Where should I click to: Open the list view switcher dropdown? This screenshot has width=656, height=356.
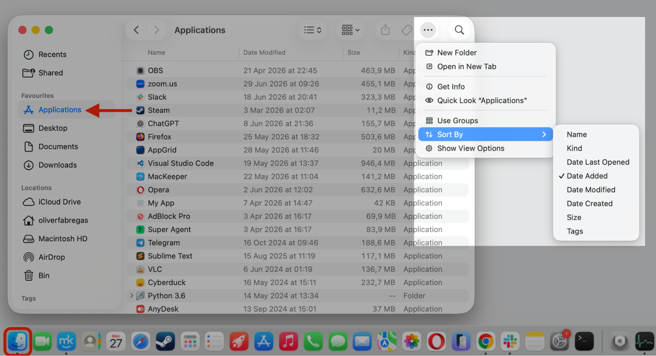[312, 30]
